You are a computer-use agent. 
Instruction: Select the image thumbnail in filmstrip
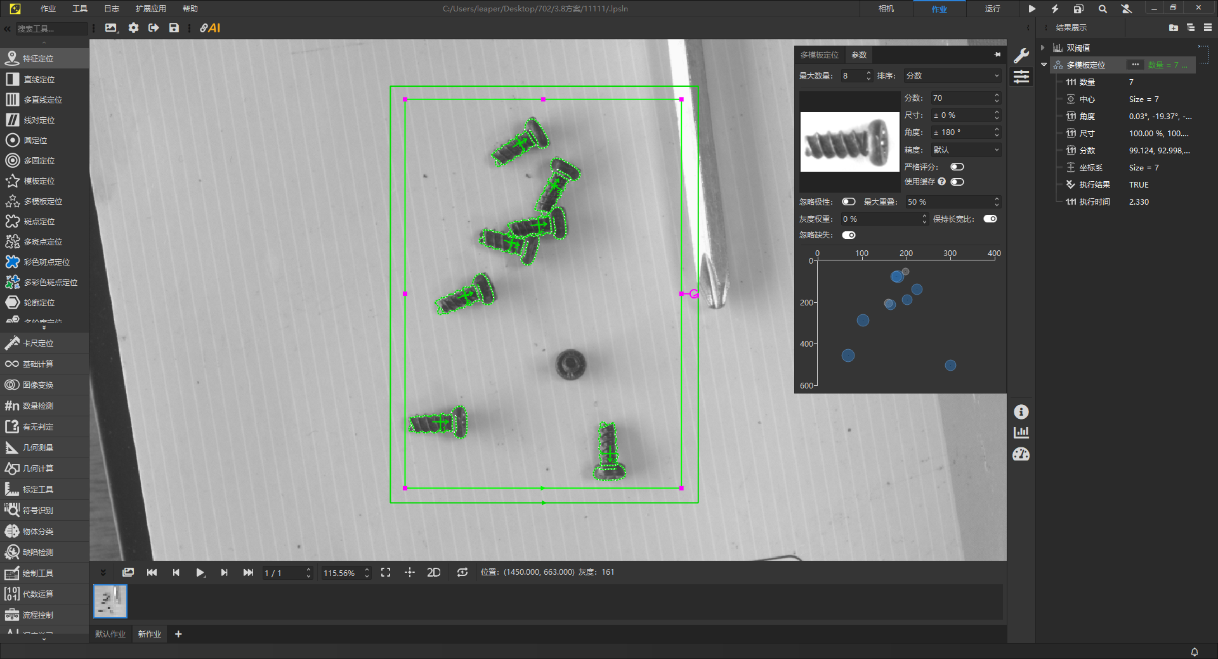click(x=110, y=601)
